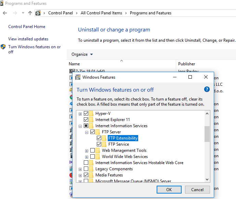236x199 pixels.
Task: Expand the Media Features node
Action: click(80, 175)
